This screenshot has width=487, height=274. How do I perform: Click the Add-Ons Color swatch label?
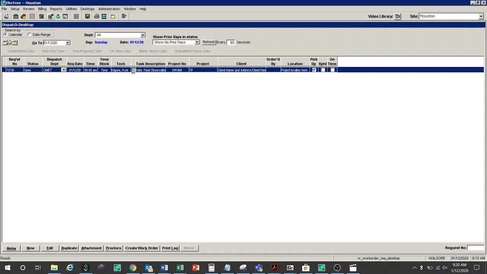[x=53, y=51]
